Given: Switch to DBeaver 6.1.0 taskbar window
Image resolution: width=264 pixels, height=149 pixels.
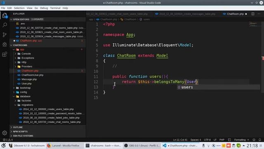Looking at the screenshot, I should (x=27, y=145).
